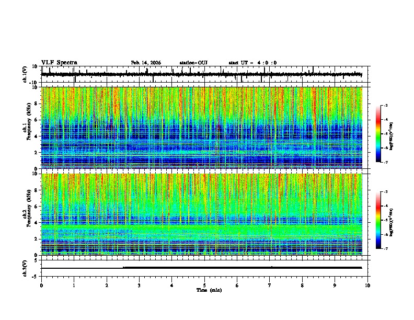Image resolution: width=414 pixels, height=320 pixels.
Task: Click the ch.1(V) waveform trace panel
Action: tap(205, 74)
